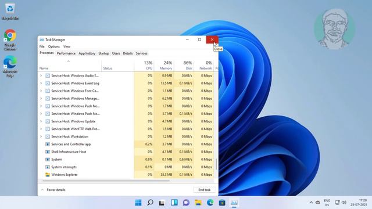Sort processes by the Name column
Viewport: 372px width, 209px height.
pos(70,66)
